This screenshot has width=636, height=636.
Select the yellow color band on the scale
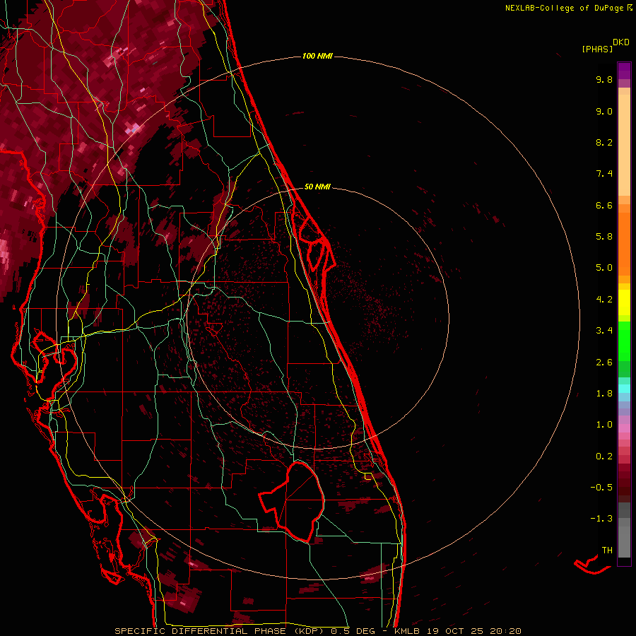[x=624, y=302]
